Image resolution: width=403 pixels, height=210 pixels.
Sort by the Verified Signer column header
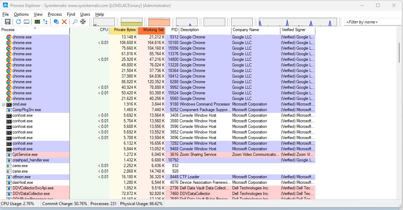click(298, 30)
